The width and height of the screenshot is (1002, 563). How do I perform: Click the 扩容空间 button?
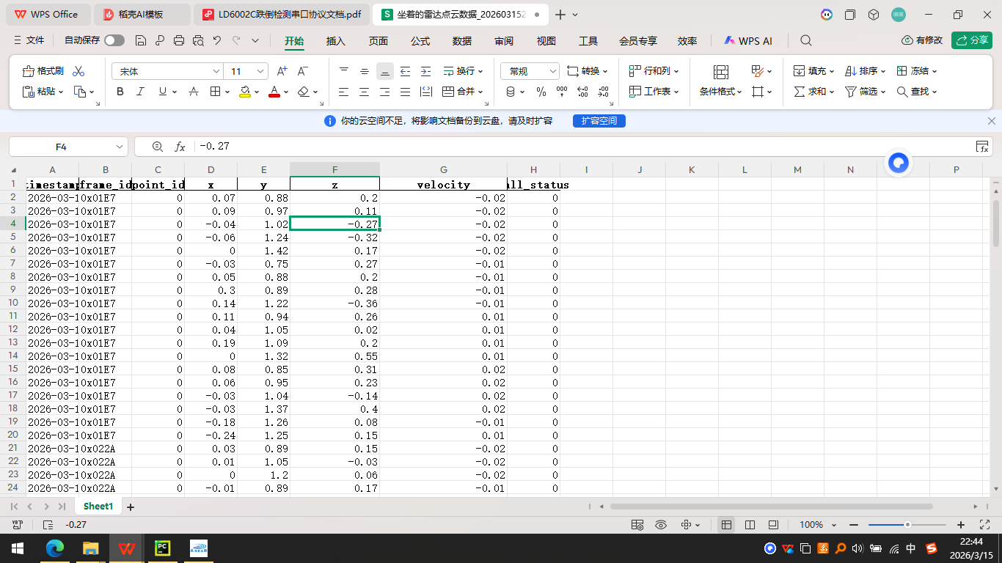point(599,121)
